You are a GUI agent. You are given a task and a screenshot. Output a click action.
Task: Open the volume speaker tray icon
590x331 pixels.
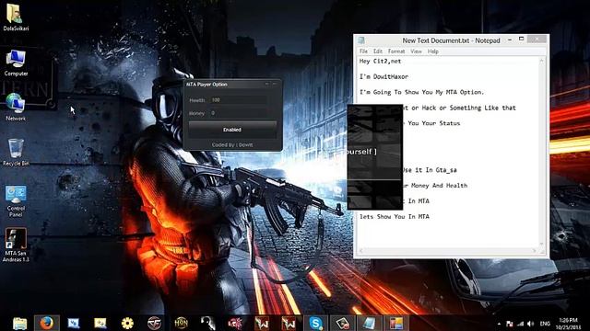tap(531, 324)
